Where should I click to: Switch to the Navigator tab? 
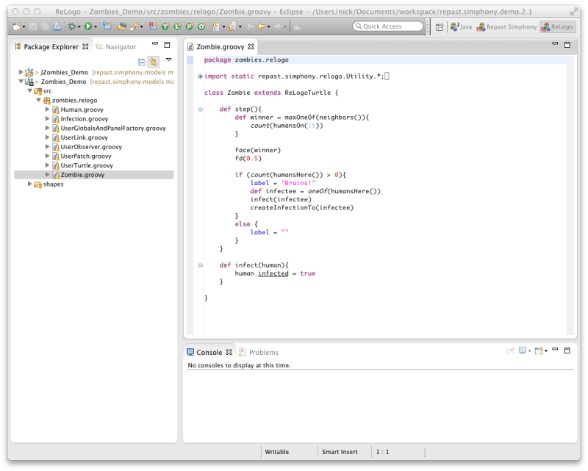tap(116, 47)
